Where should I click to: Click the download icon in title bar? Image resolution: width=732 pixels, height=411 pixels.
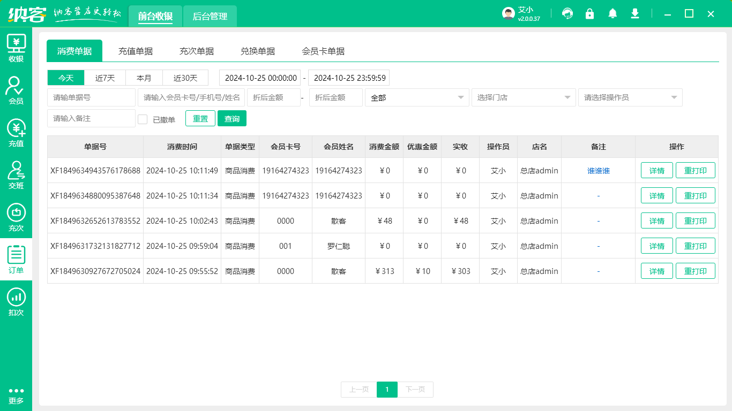pos(635,13)
